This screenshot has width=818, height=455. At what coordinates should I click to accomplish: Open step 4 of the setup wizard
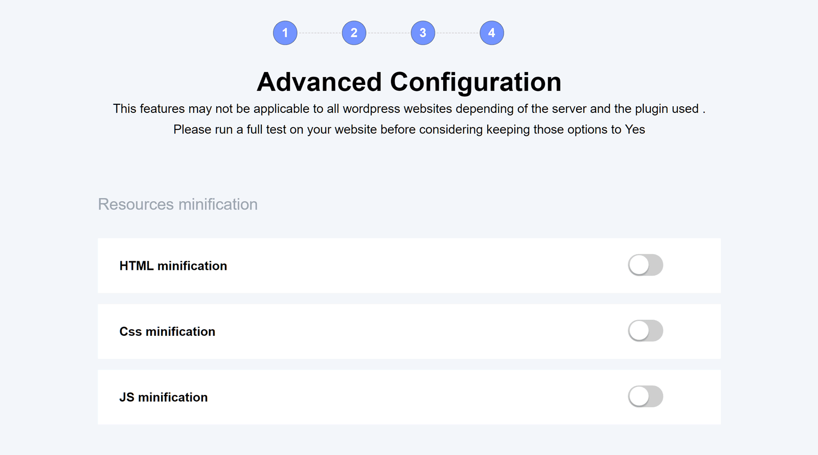tap(491, 33)
